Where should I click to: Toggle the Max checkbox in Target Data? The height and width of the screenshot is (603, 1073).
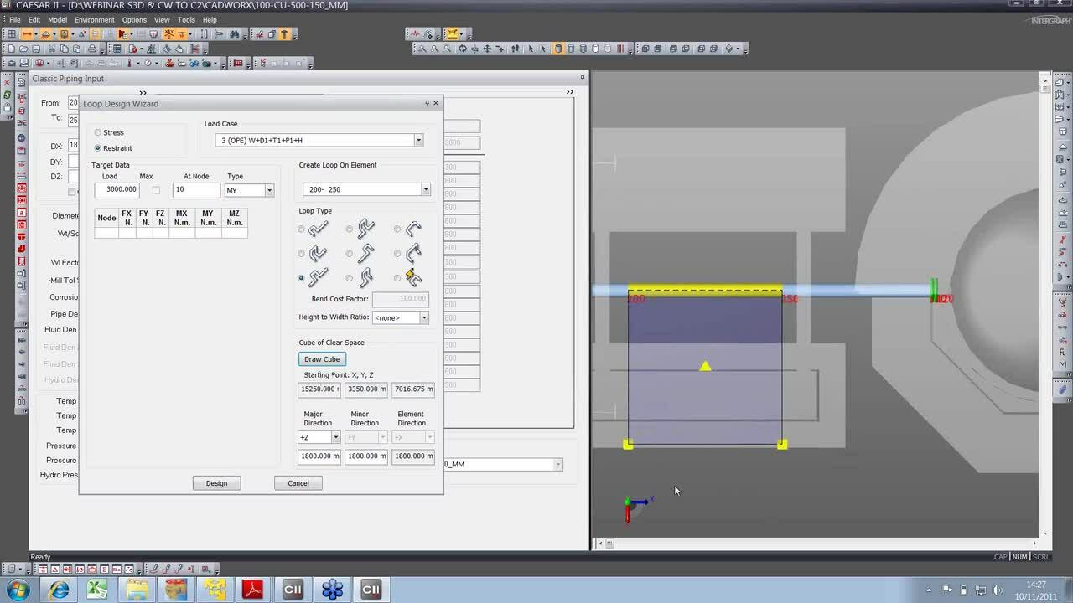[156, 190]
